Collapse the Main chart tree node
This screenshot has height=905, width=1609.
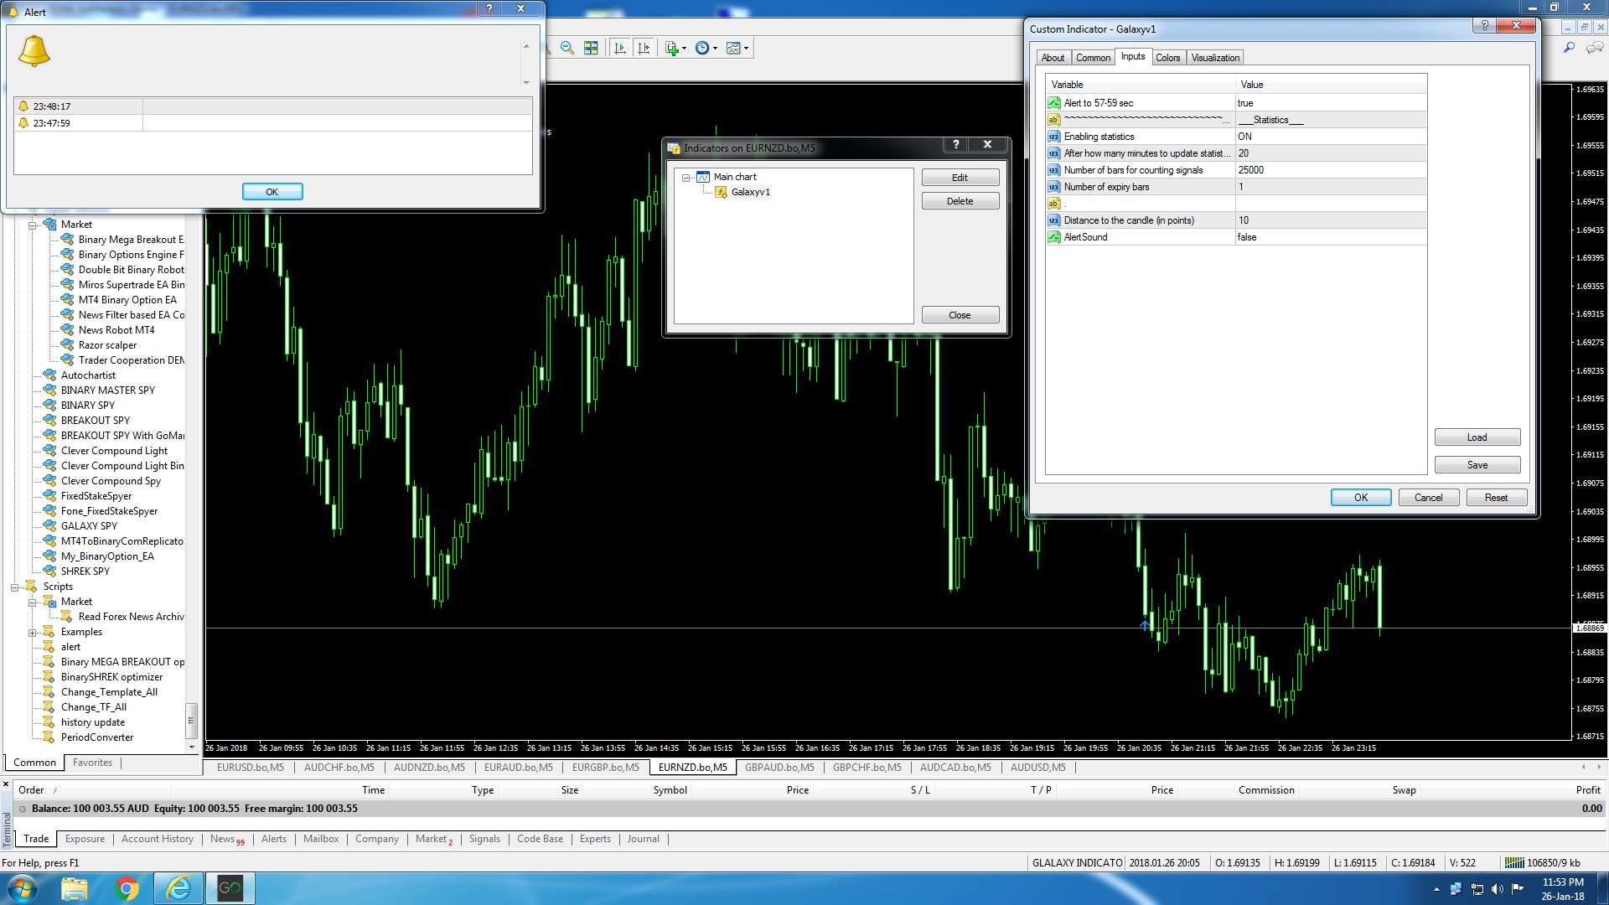pos(686,178)
